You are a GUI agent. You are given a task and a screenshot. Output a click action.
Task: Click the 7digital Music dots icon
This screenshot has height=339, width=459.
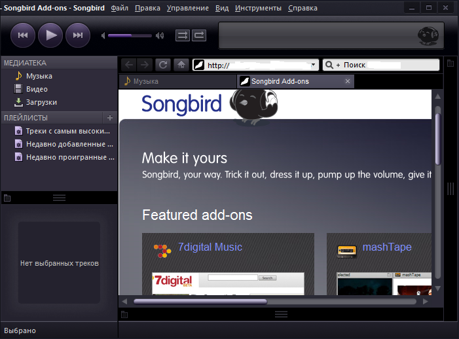tap(162, 251)
